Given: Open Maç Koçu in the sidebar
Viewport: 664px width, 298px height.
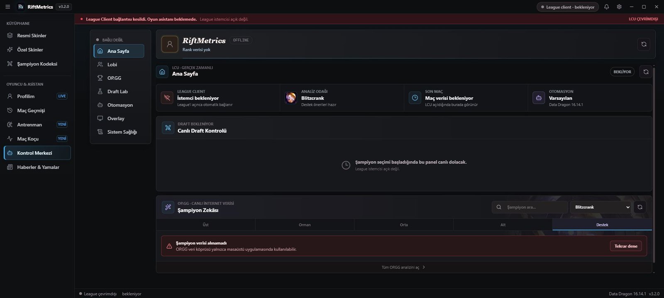Looking at the screenshot, I should pyautogui.click(x=37, y=138).
